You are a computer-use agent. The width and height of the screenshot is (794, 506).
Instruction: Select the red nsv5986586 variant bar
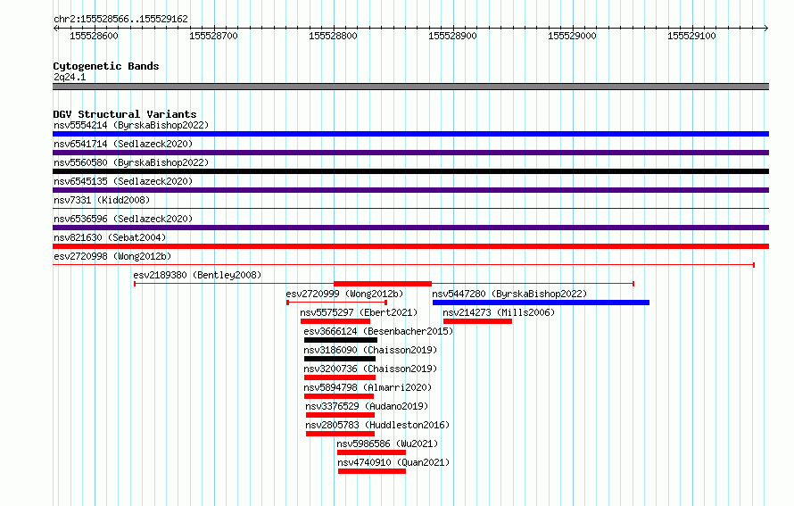371,452
